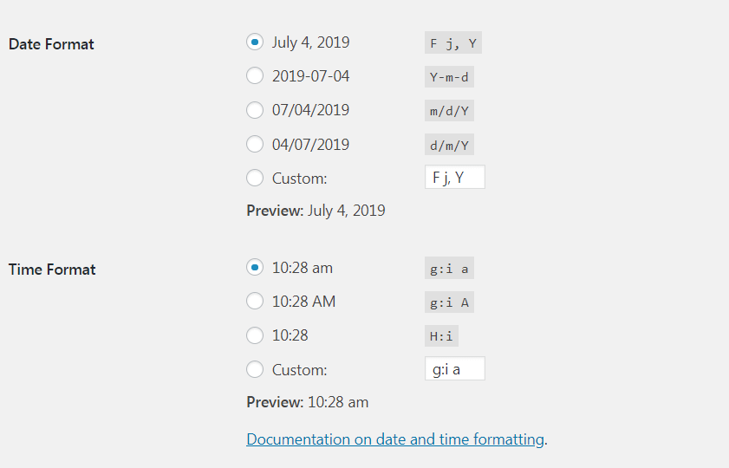Click the 'd/m/Y' format code
This screenshot has height=468, width=729.
point(448,146)
